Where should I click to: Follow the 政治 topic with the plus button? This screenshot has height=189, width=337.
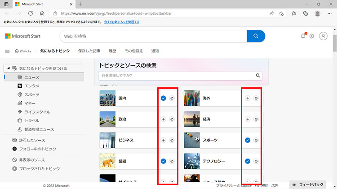click(x=163, y=119)
